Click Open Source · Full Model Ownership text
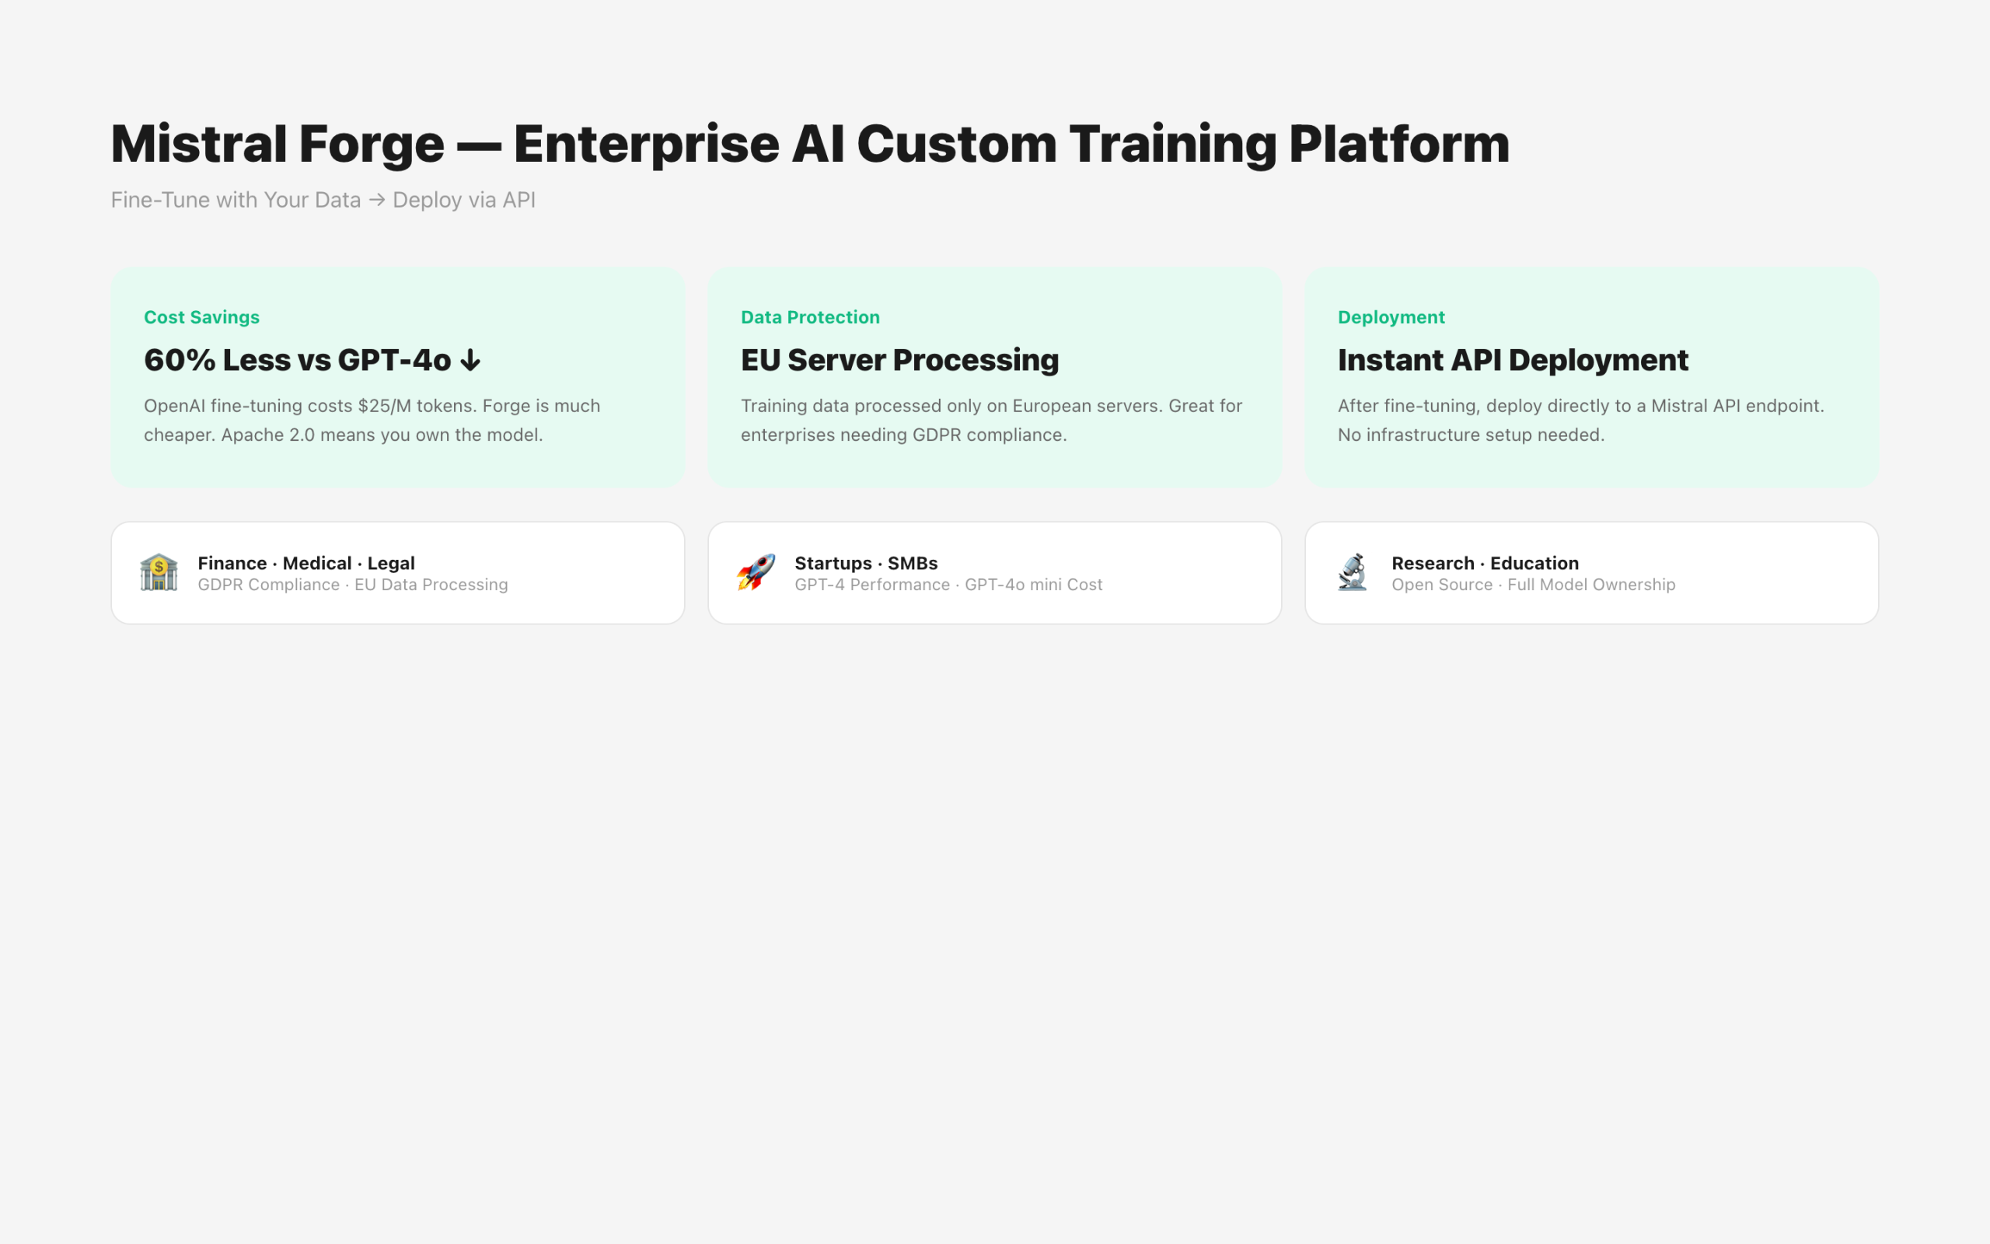Viewport: 1990px width, 1244px height. pos(1533,585)
